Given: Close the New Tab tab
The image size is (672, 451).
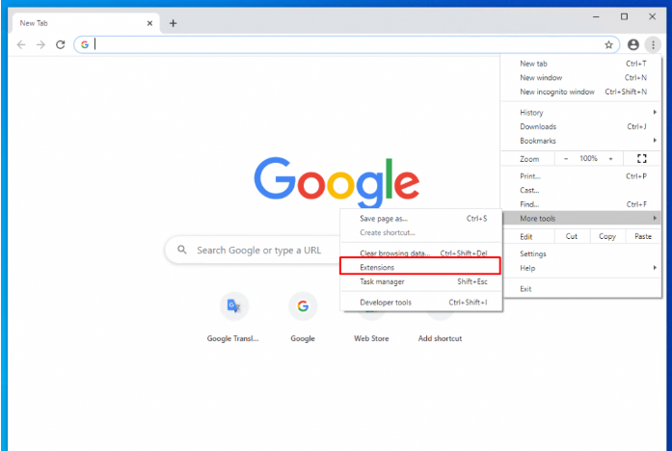Looking at the screenshot, I should 149,23.
